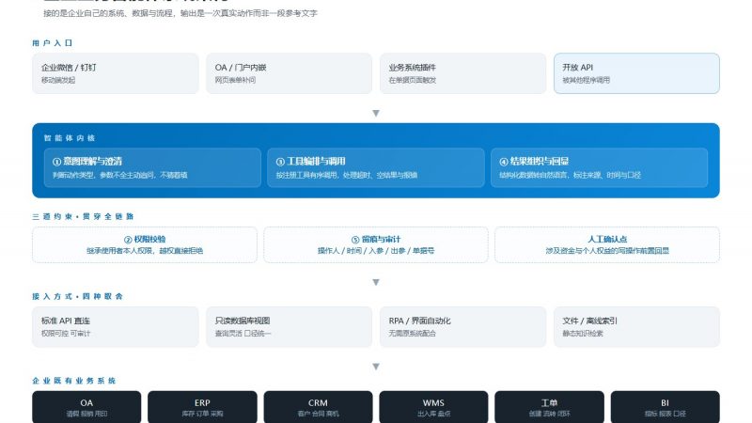Open the ④ 结果组织与回显 card
This screenshot has height=423, width=752.
[x=599, y=167]
